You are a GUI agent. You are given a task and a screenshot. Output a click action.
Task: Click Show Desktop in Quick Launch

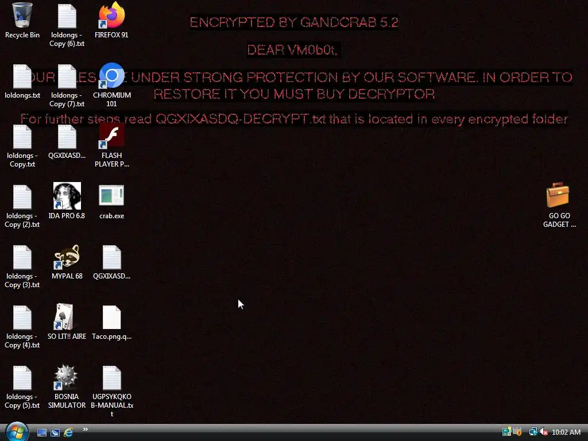click(41, 433)
